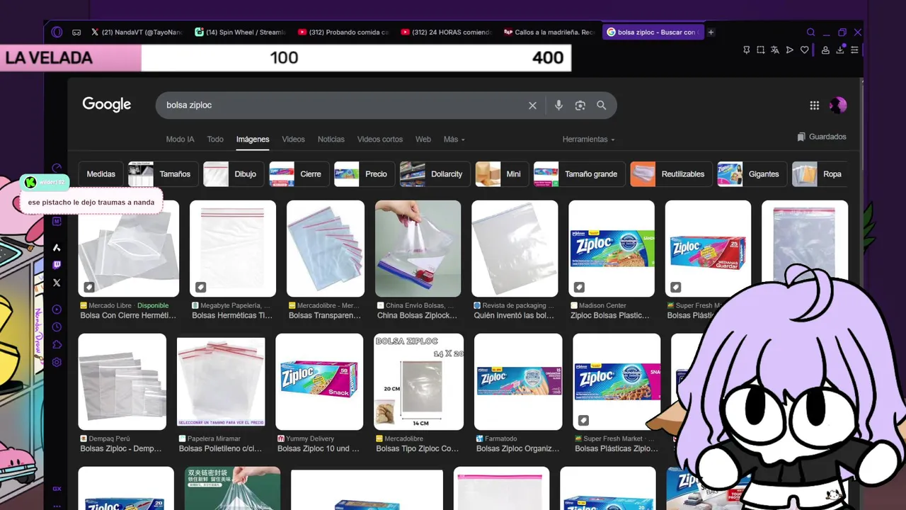Open the Opera GX main menu icon
Viewport: 906px width, 510px height.
pyautogui.click(x=57, y=32)
